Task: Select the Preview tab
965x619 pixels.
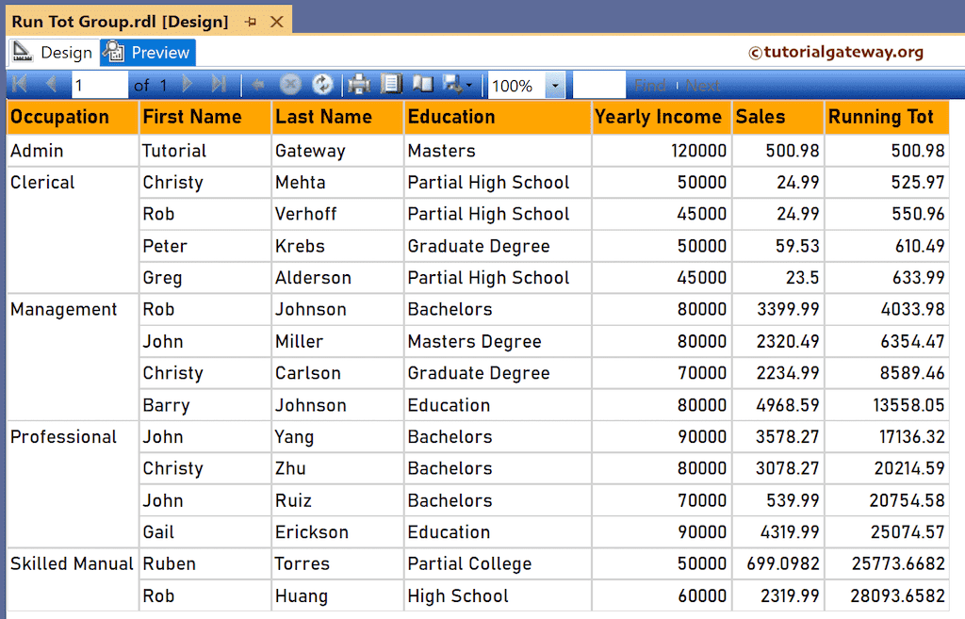Action: tap(146, 53)
